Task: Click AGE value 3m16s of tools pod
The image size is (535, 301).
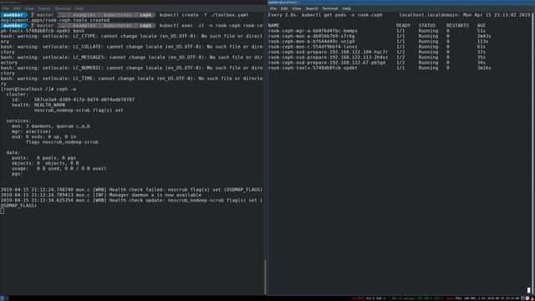Action: click(484, 68)
